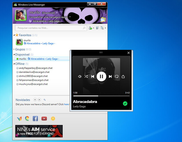This screenshot has height=142, width=182.
Task: Skip to next track in mini player
Action: (110, 77)
